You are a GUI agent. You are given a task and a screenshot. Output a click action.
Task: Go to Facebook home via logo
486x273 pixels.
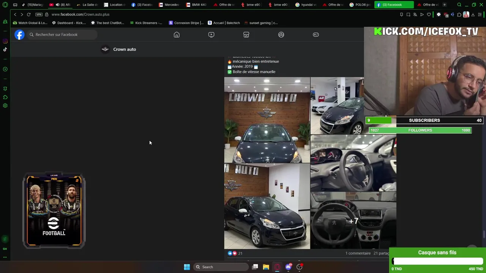(19, 35)
